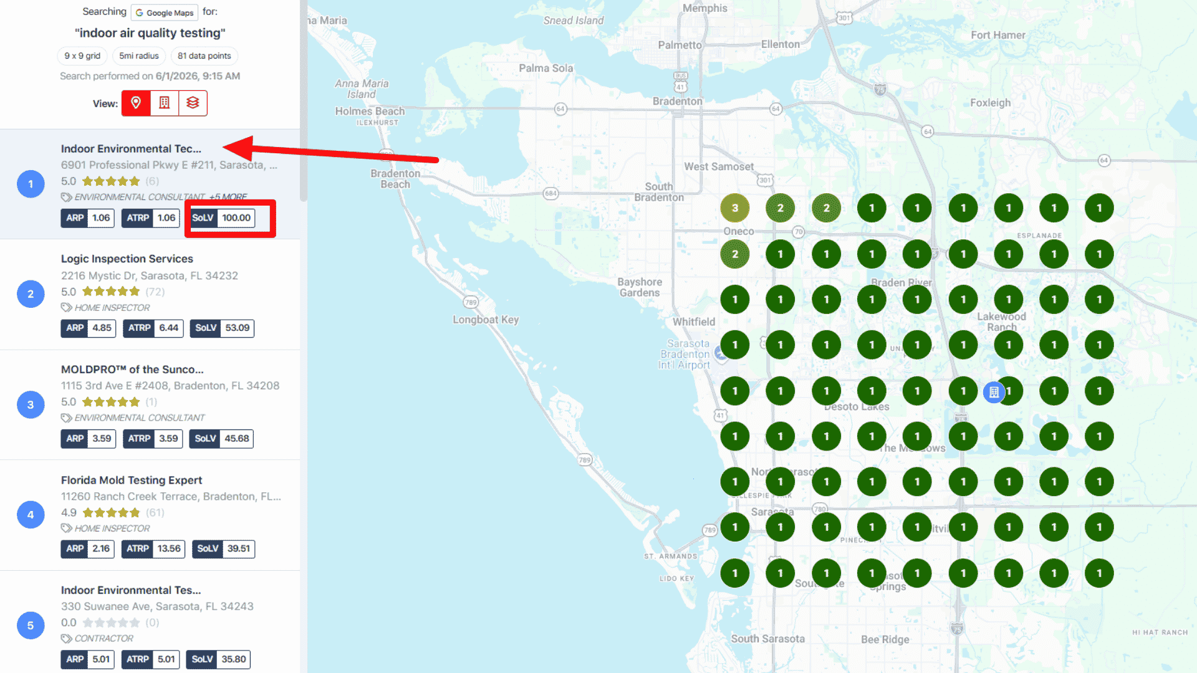Click the ATRP 13.56 badge
This screenshot has height=673, width=1197.
tap(153, 548)
